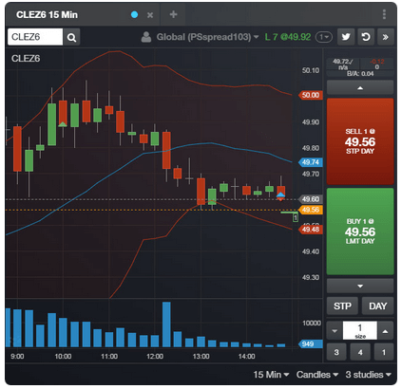This screenshot has width=402, height=389.
Task: Open the Candles chart type dropdown
Action: (x=317, y=375)
